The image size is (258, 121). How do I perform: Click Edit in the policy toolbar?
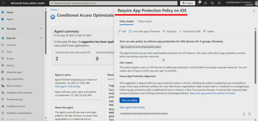click(x=122, y=32)
